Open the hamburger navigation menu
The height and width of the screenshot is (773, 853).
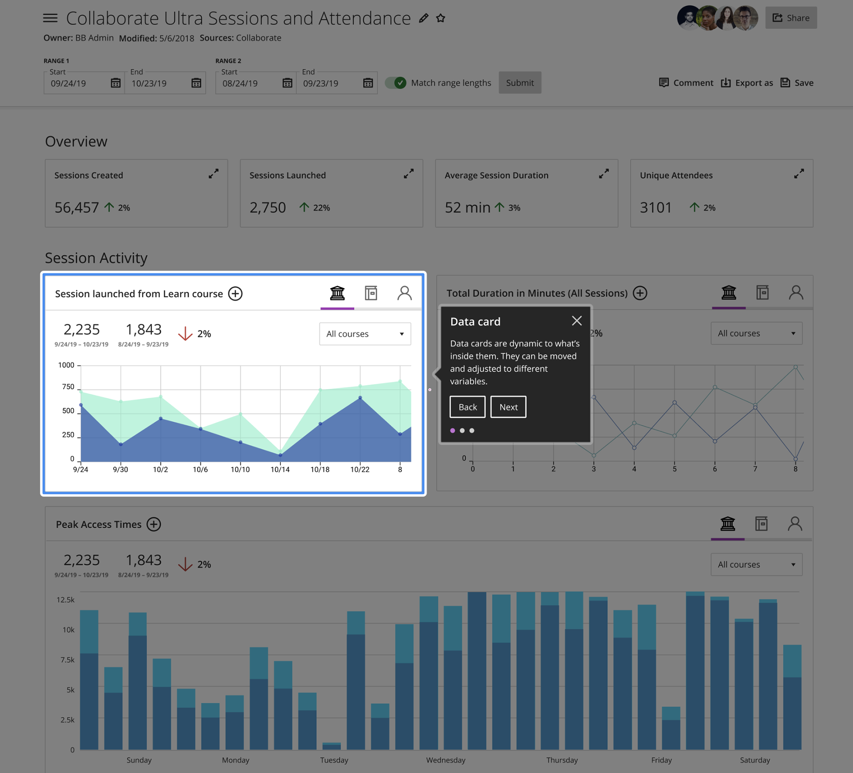50,18
